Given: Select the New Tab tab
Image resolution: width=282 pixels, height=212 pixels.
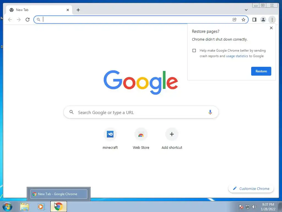Looking at the screenshot, I should [39, 10].
